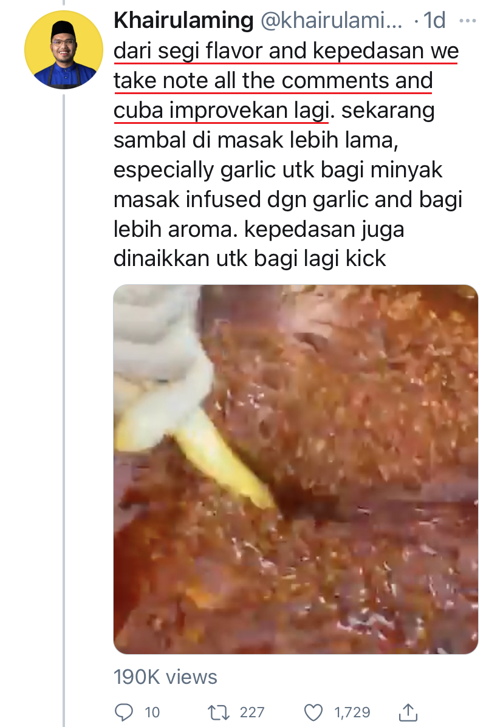Tap the reply speech bubble icon

(x=124, y=712)
